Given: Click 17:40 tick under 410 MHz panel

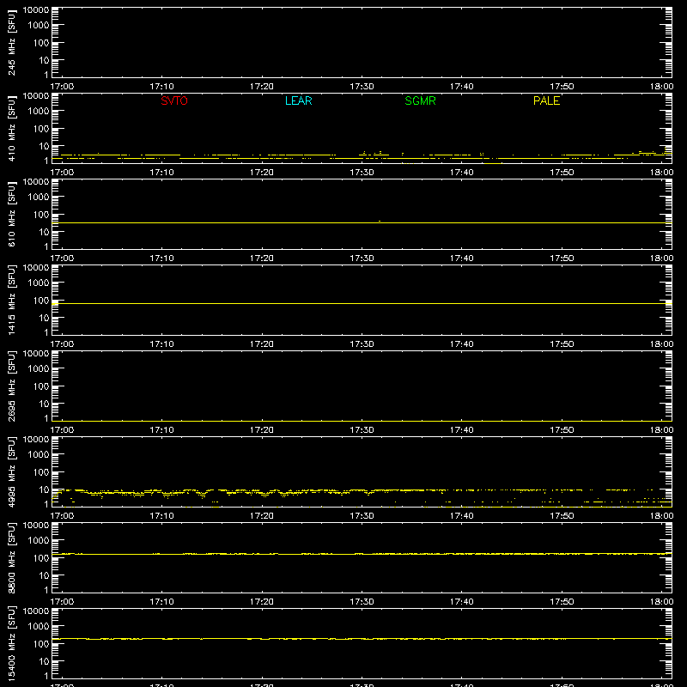Looking at the screenshot, I should coord(462,173).
